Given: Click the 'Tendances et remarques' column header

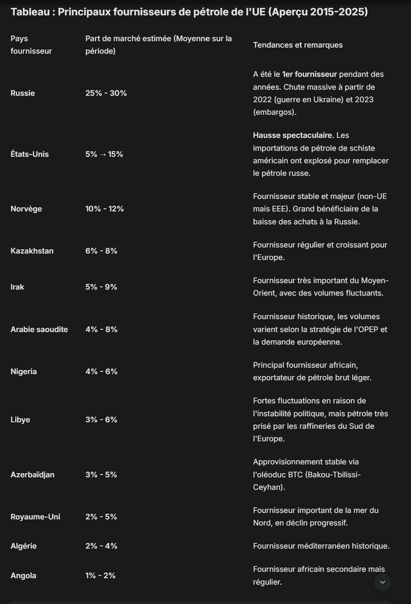Looking at the screenshot, I should (297, 45).
